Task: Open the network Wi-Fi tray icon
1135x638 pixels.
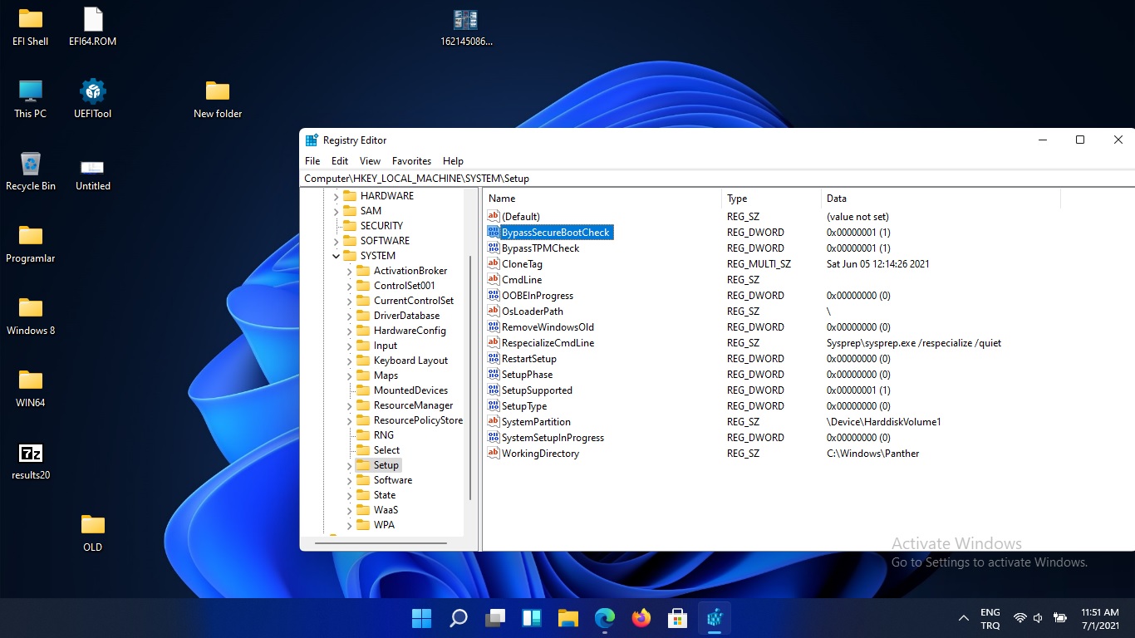Action: [1020, 618]
